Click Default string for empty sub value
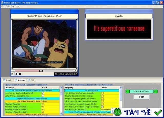The width and height of the screenshot is (164, 118). tap(106, 110)
